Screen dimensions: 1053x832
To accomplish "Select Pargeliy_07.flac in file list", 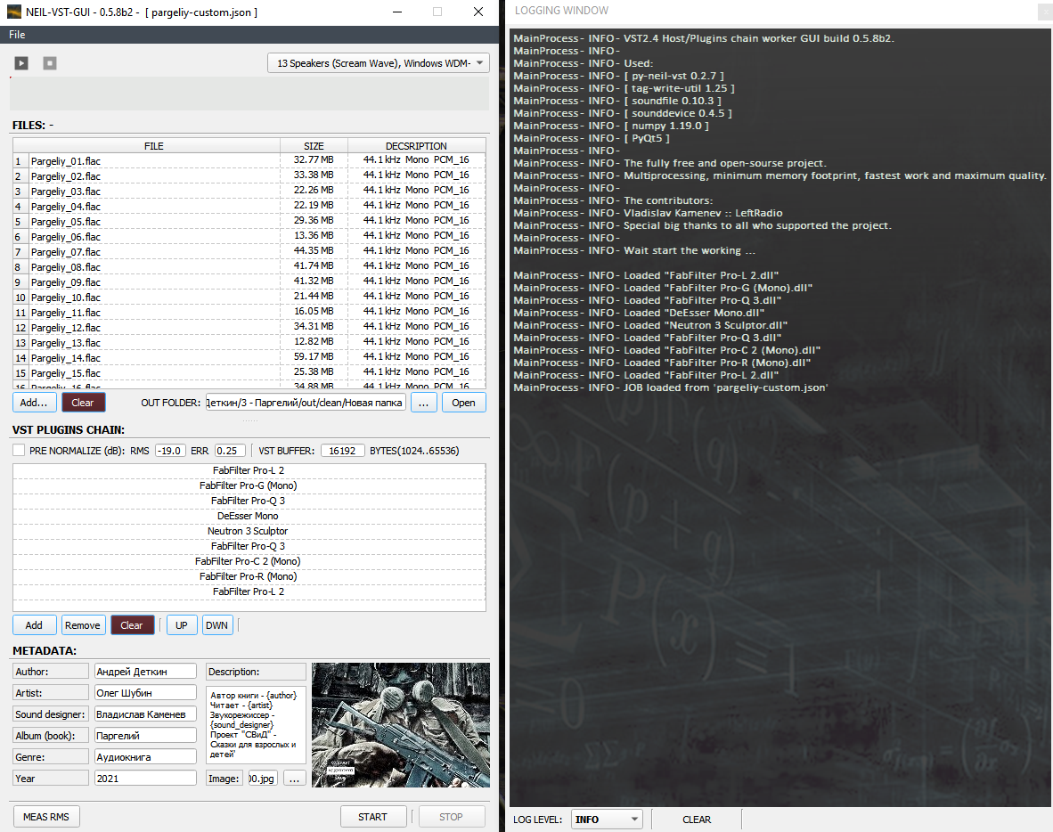I will pos(66,252).
